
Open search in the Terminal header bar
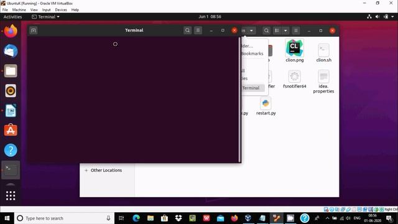point(187,30)
